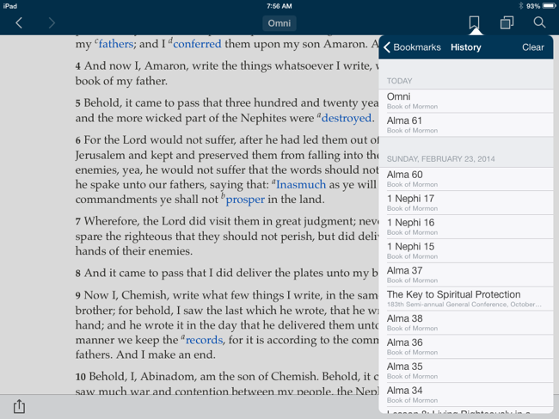Open the multiple screens icon

(507, 23)
